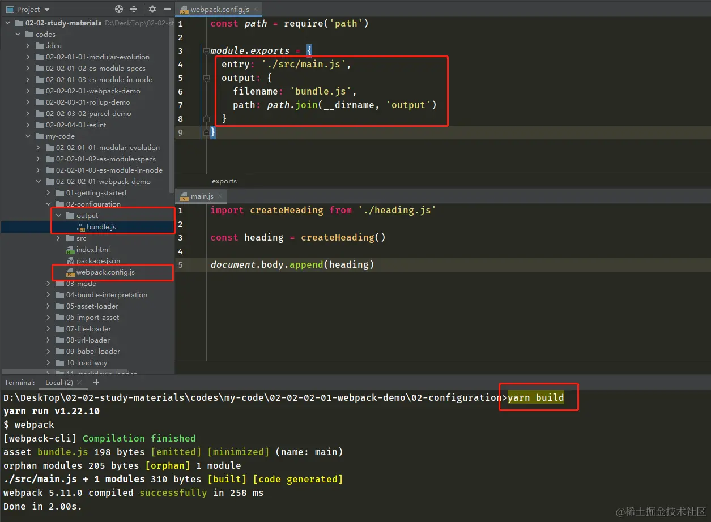This screenshot has width=711, height=522.
Task: Expand the 05-asset-loader folder chevron
Action: tap(49, 306)
